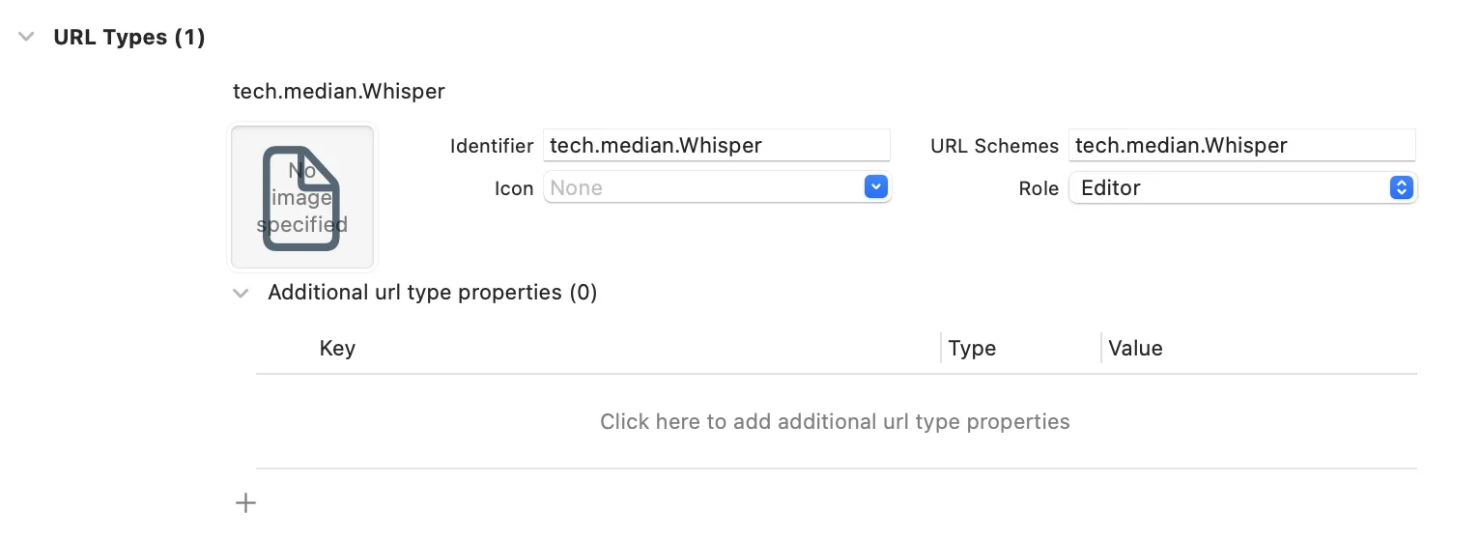Viewport: 1480px width, 539px height.
Task: Click the Key column header
Action: [337, 349]
